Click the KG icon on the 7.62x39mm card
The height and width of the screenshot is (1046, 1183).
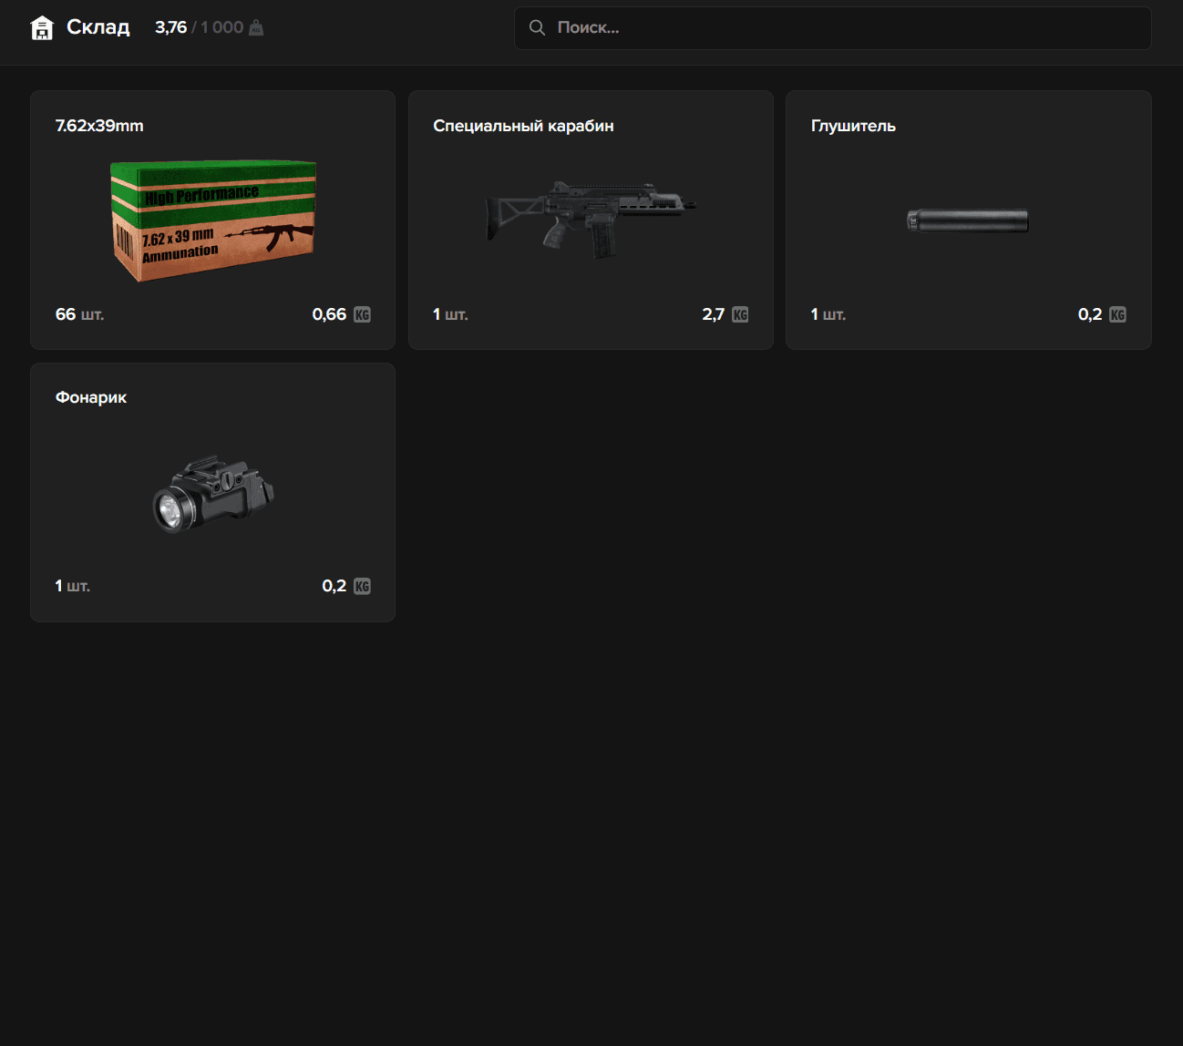362,315
